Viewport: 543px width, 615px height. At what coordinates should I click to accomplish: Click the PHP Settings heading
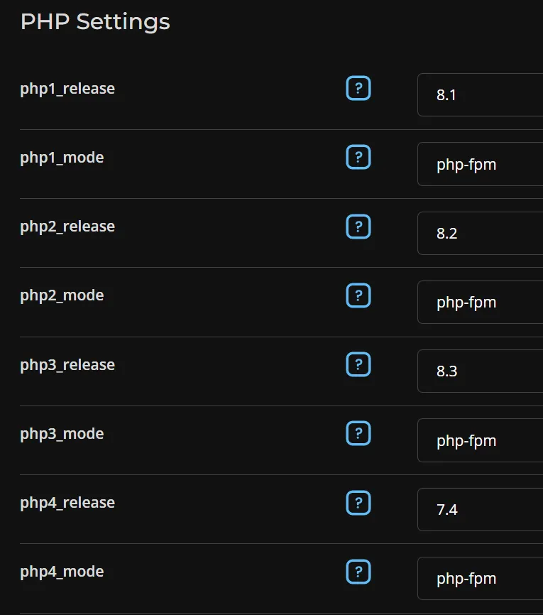click(x=95, y=22)
